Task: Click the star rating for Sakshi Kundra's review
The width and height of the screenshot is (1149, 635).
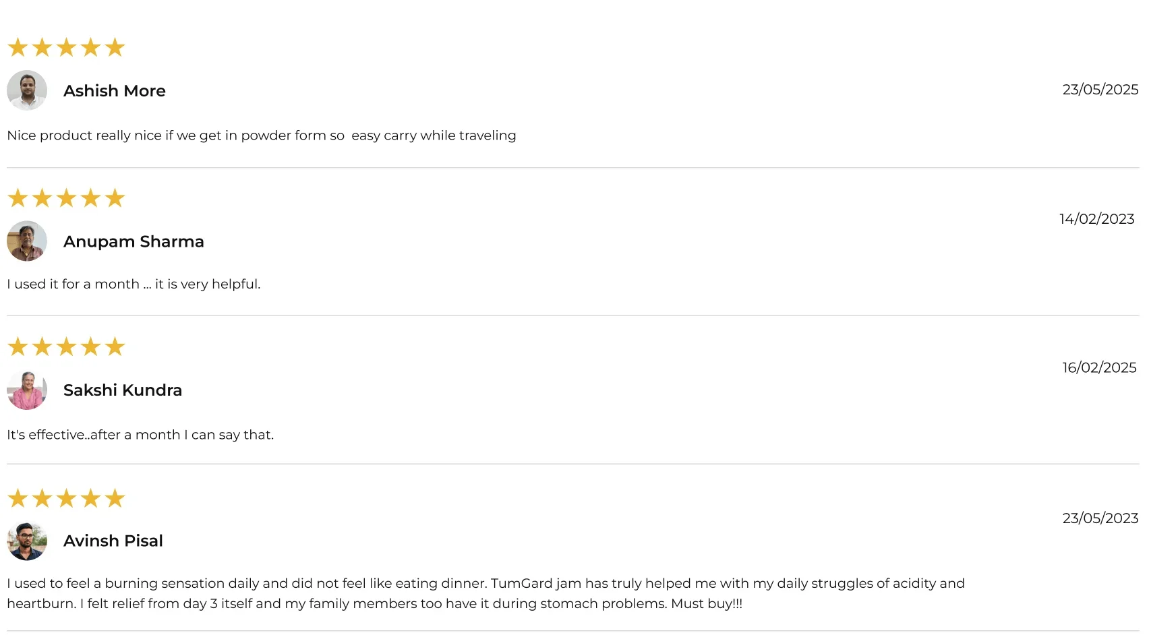Action: click(66, 346)
